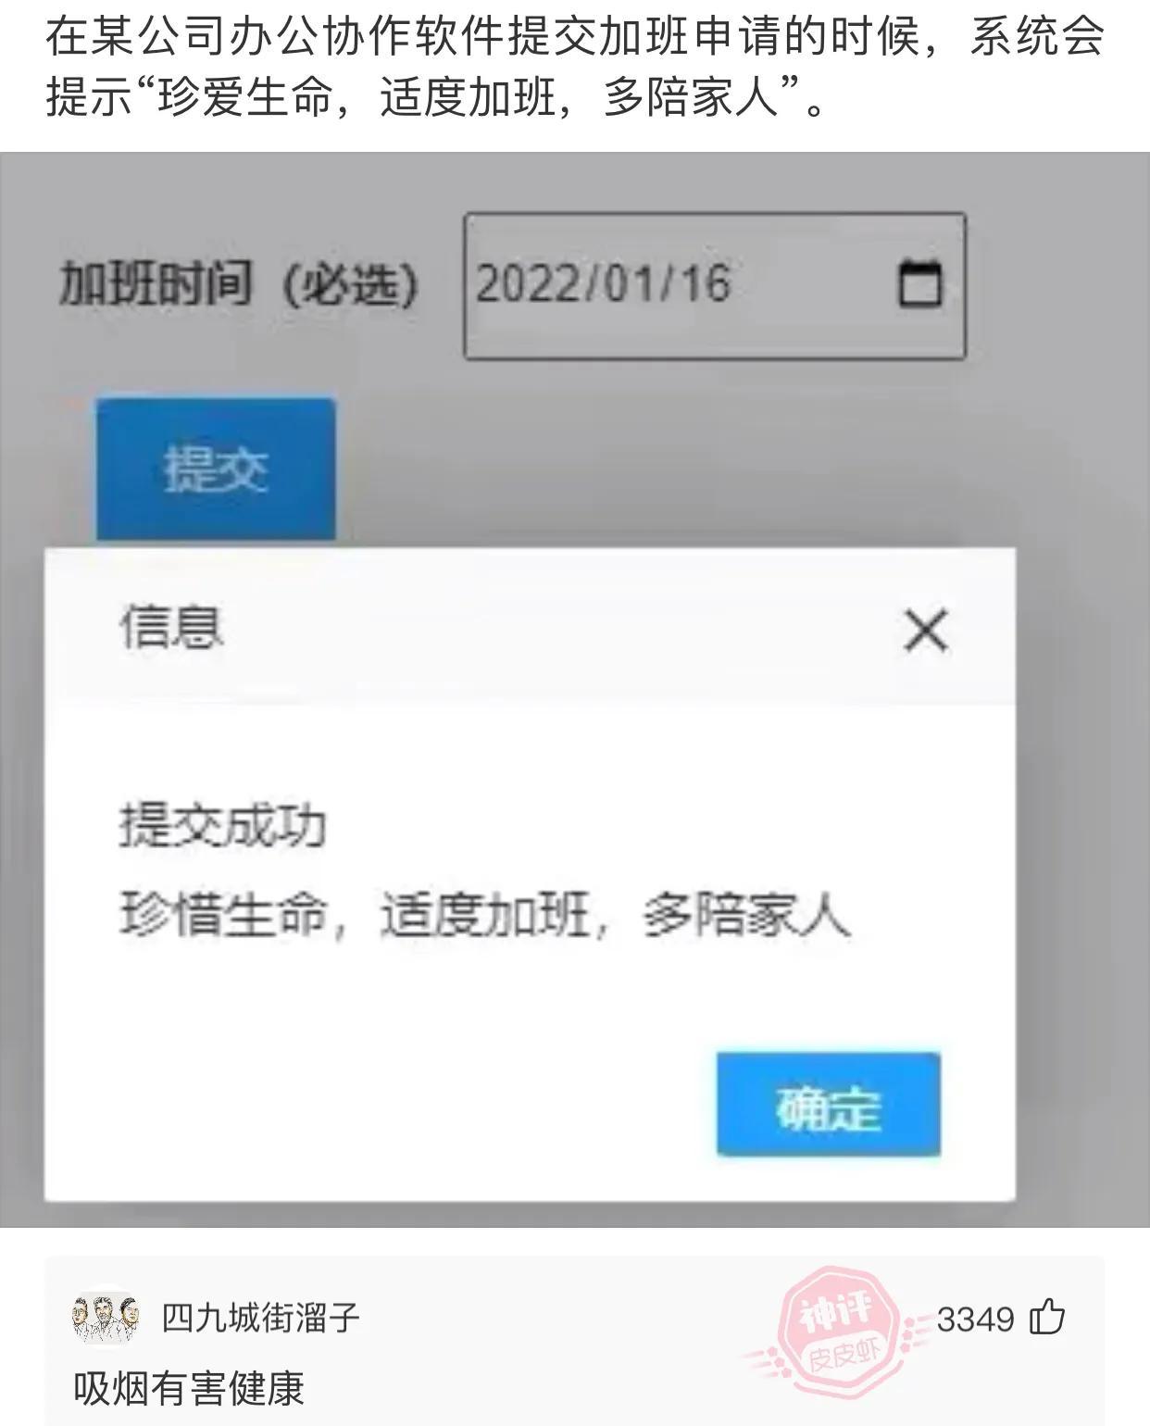Like the comment with thumbs-up icon
This screenshot has height=1426, width=1150.
[1047, 1317]
